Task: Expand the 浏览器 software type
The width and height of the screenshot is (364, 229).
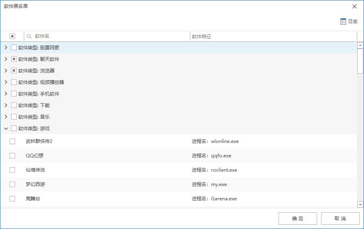Action: [x=6, y=71]
